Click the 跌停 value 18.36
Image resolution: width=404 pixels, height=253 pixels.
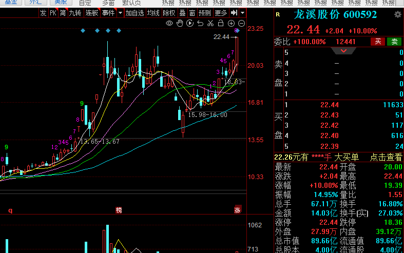[x=393, y=222]
